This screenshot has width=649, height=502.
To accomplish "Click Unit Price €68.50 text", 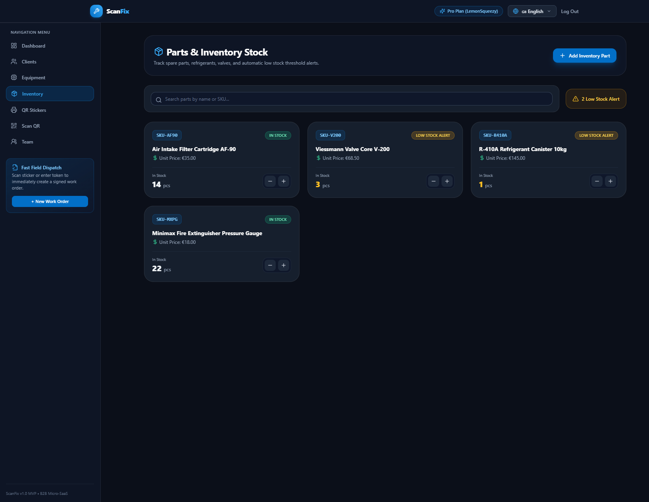I will 341,158.
